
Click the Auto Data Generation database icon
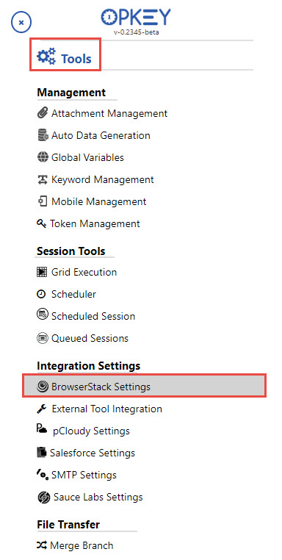point(42,135)
